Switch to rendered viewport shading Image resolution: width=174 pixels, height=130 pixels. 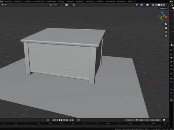pos(164,5)
